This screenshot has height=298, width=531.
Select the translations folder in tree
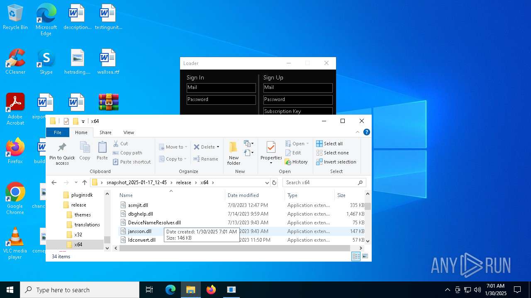tap(87, 225)
